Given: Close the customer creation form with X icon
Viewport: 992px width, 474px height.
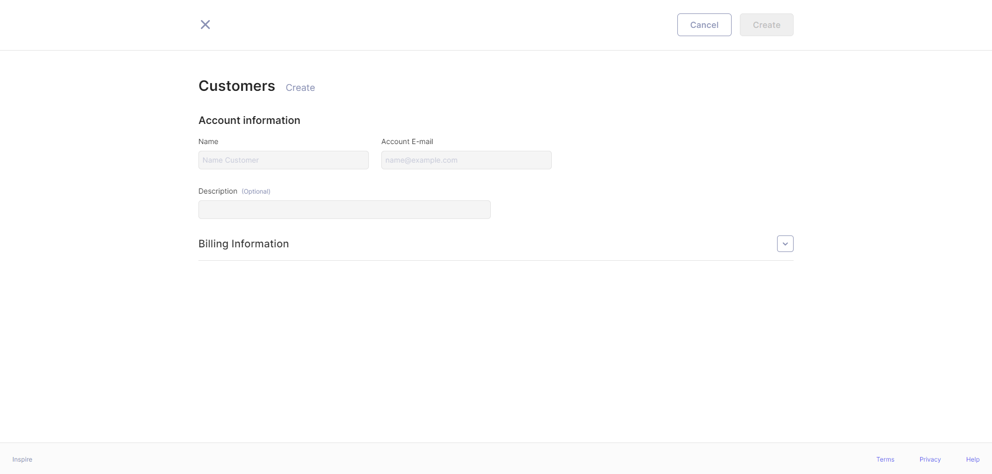Looking at the screenshot, I should point(205,25).
